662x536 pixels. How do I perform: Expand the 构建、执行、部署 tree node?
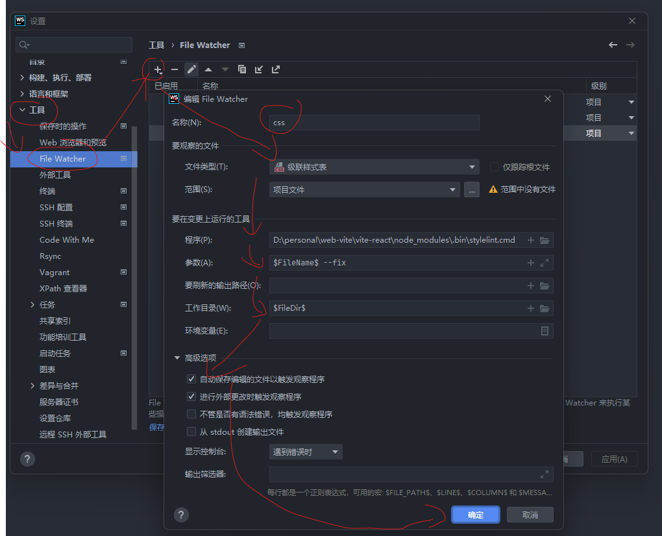[22, 78]
